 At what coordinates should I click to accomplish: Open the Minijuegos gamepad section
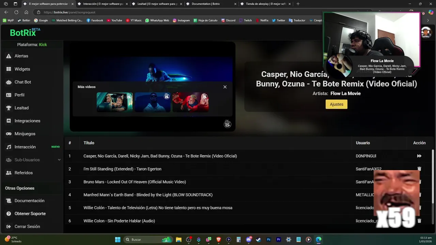(x=25, y=134)
